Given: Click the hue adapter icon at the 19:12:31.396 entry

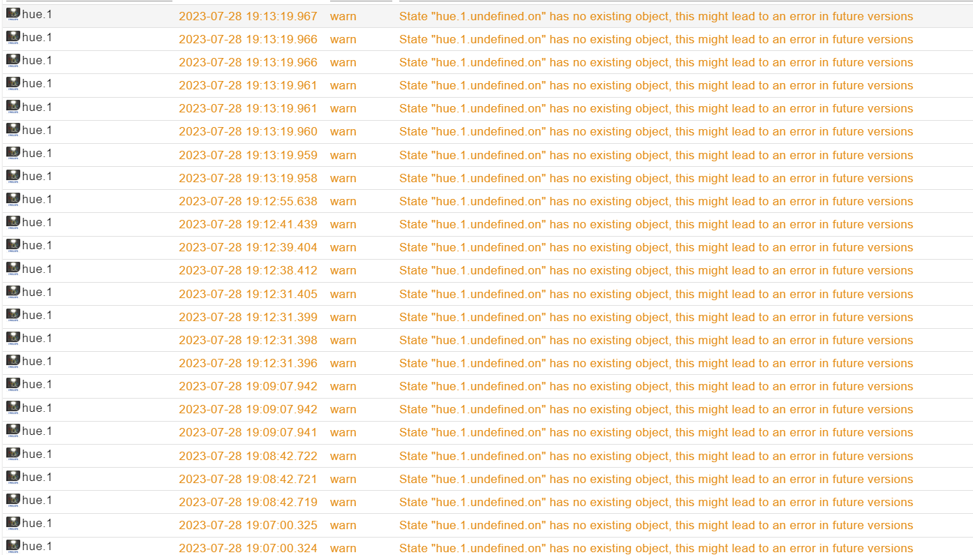Looking at the screenshot, I should 13,362.
